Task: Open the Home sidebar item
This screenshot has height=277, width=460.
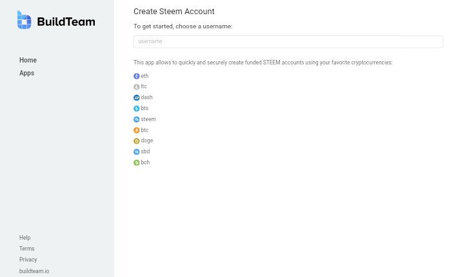Action: tap(28, 60)
